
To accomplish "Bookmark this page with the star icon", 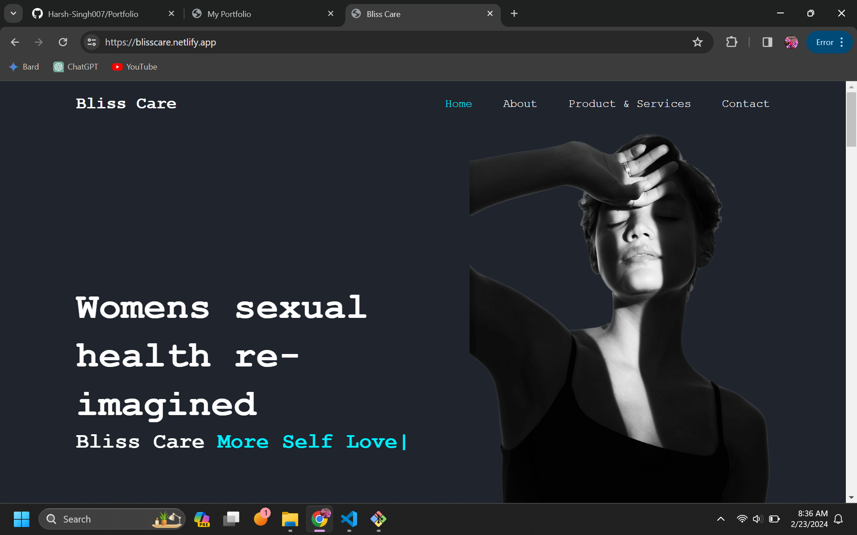I will (697, 42).
